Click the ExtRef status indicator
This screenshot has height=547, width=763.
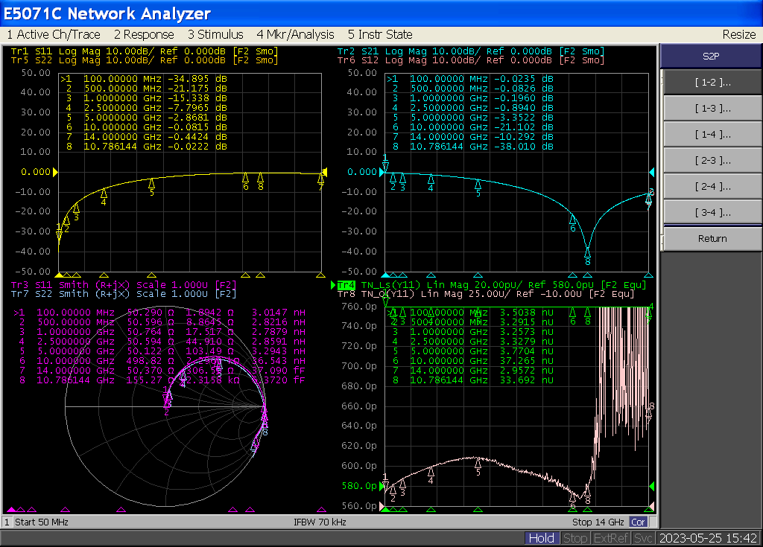611,538
